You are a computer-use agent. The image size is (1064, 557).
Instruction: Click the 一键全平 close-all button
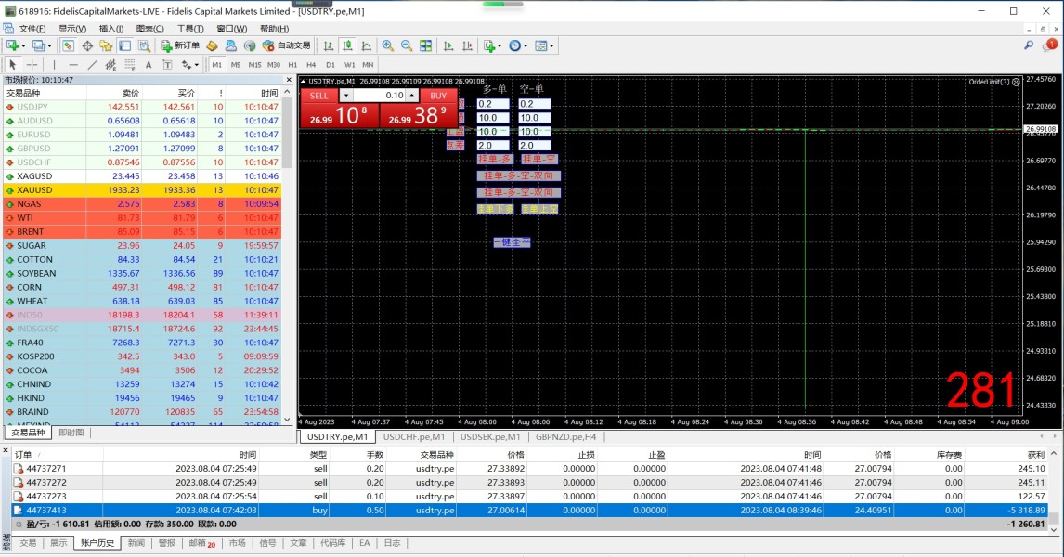tap(512, 242)
